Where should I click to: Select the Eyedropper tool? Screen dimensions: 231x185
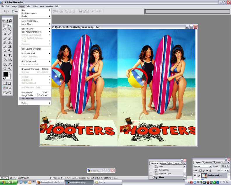(x=10, y=64)
